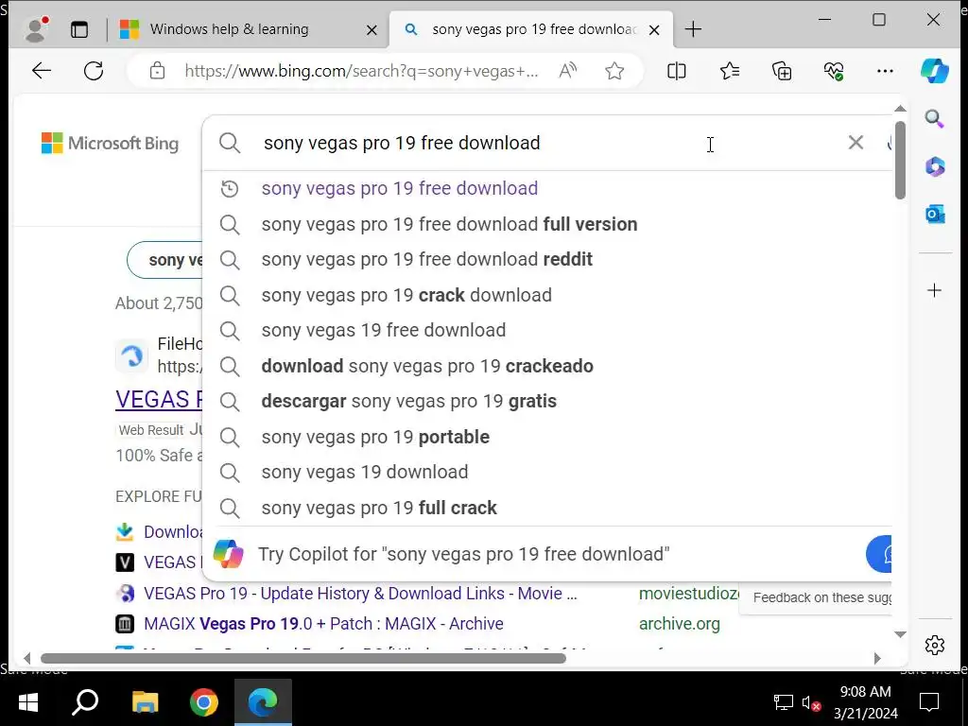968x726 pixels.
Task: Open Settings and more menu
Action: tap(885, 70)
